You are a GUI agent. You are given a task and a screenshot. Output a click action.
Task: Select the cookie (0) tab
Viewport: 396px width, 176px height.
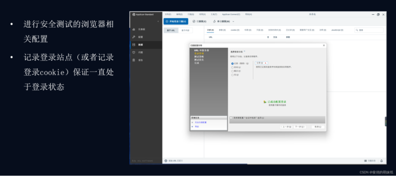235,30
